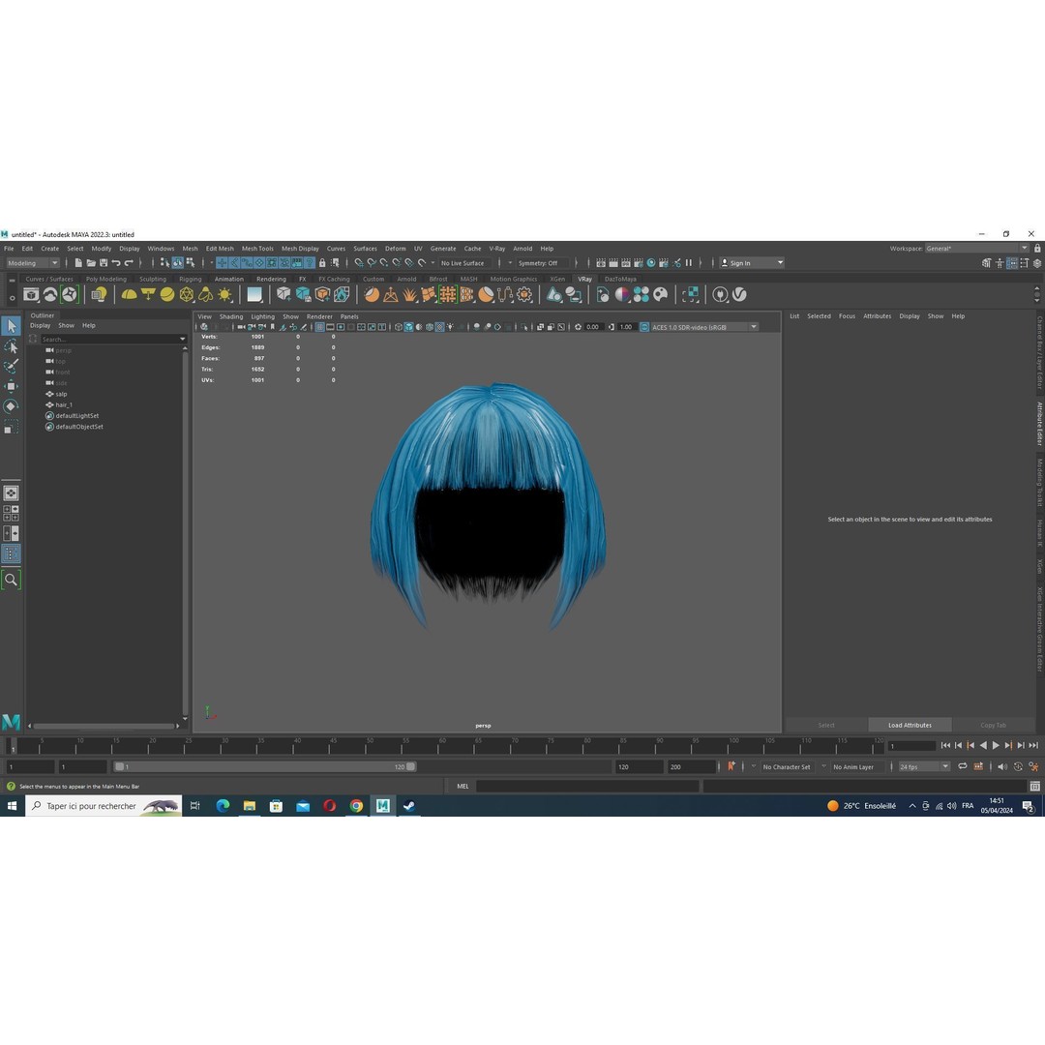Activate the Paint selection tool

(x=12, y=366)
